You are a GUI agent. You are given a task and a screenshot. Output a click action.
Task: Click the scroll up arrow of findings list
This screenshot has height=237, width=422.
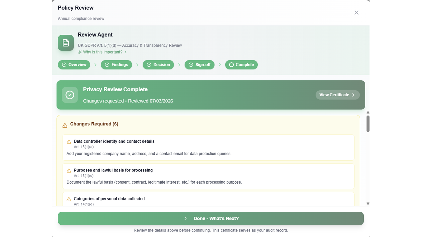[x=368, y=112]
